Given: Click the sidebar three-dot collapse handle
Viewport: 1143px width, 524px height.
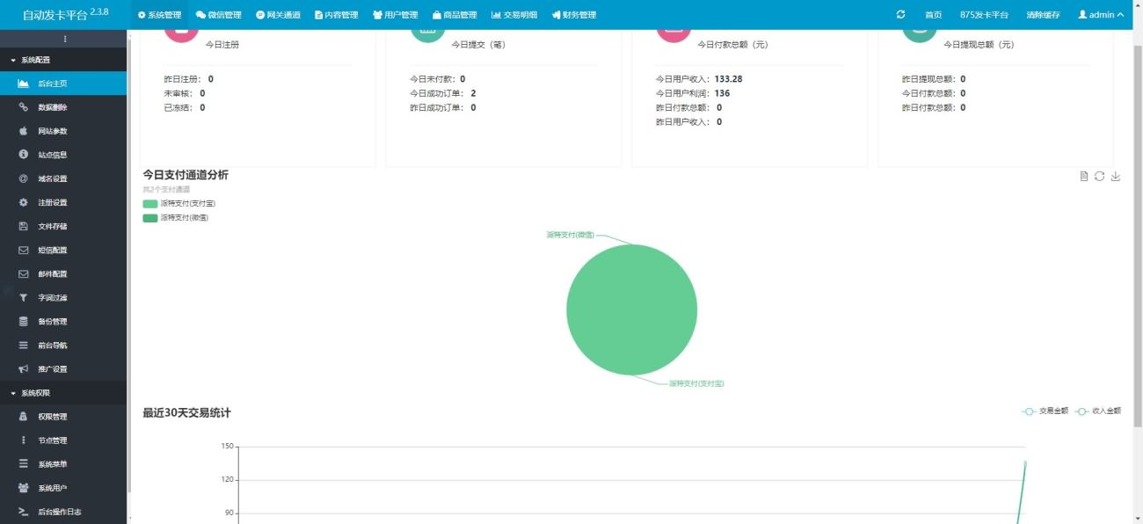Looking at the screenshot, I should 64,39.
